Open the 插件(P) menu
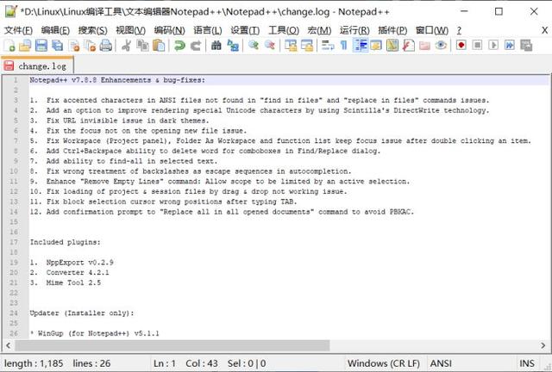 pos(392,31)
